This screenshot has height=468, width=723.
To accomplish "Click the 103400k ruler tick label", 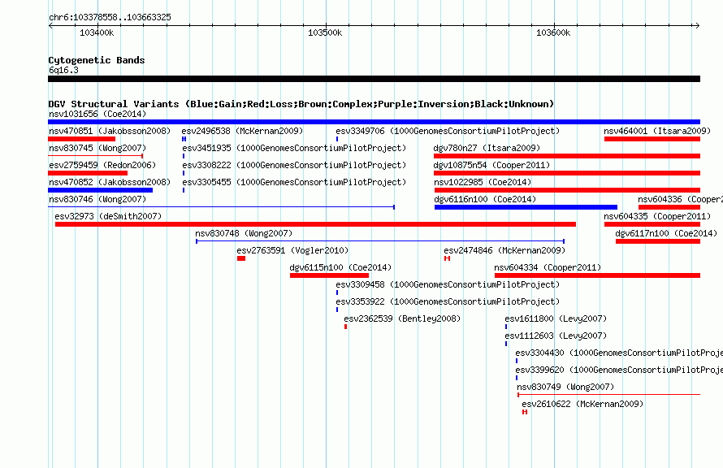I will point(97,32).
